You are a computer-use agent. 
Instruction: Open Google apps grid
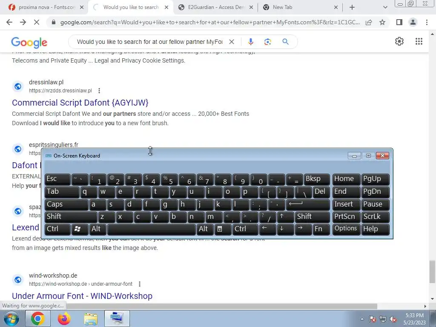click(419, 41)
